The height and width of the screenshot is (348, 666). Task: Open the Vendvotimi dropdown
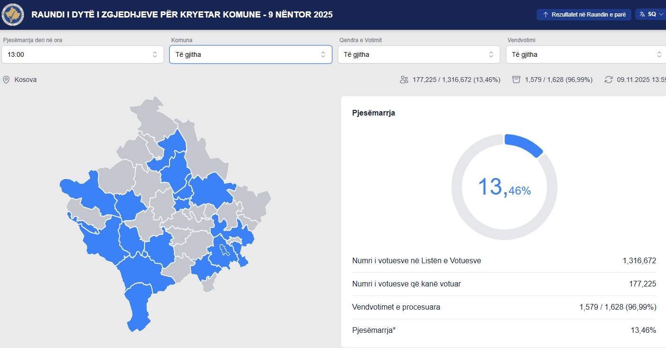click(x=586, y=54)
